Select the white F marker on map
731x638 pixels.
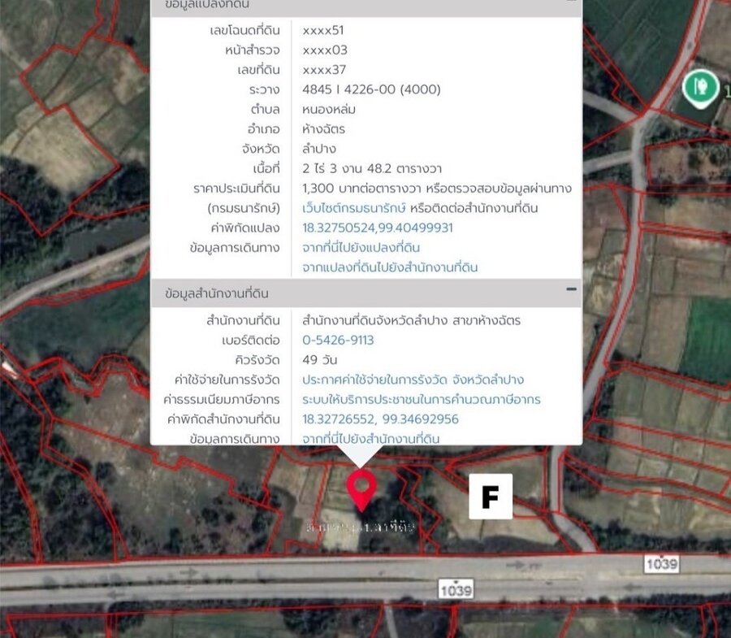[x=491, y=497]
